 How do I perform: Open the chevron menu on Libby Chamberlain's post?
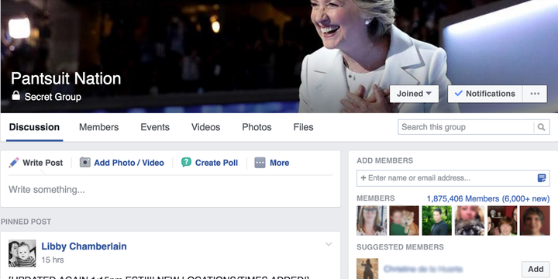pyautogui.click(x=329, y=244)
